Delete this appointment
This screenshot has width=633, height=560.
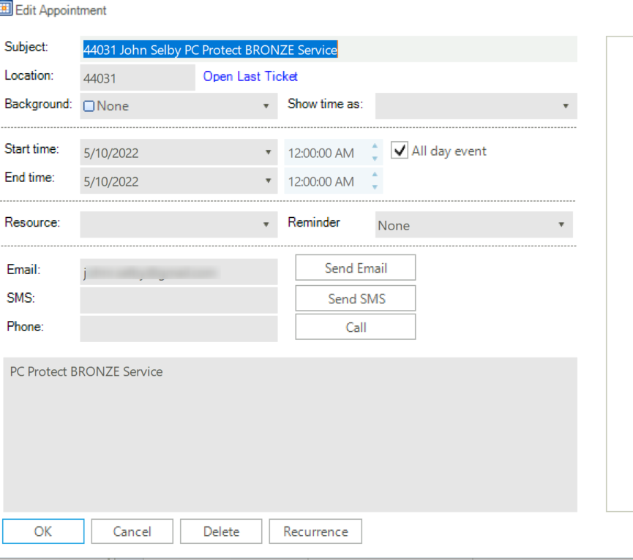click(x=221, y=531)
